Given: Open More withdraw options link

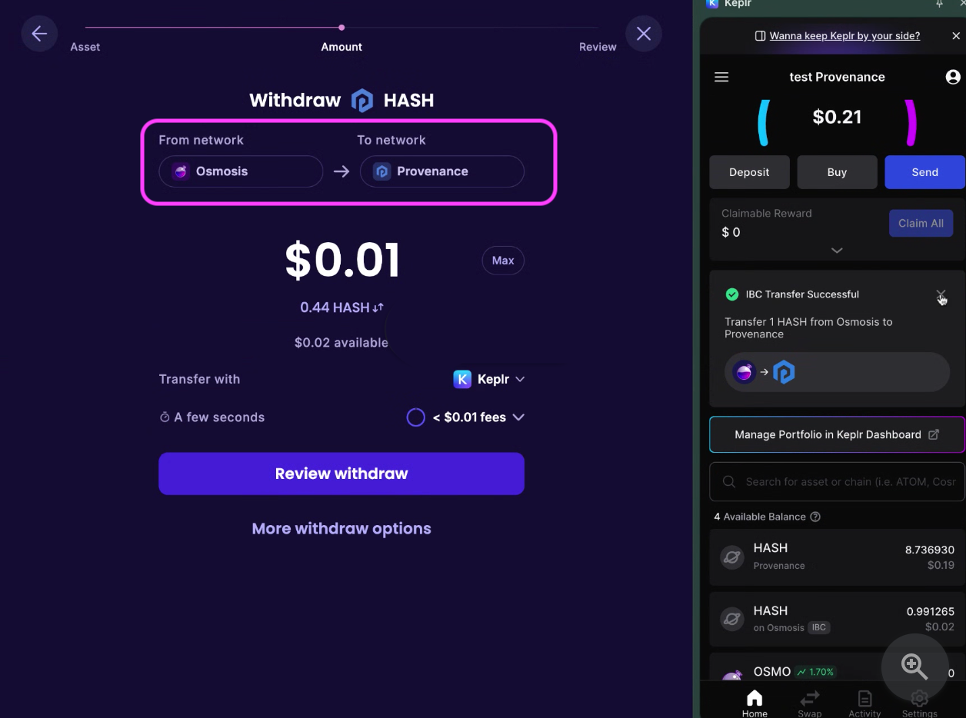Looking at the screenshot, I should click(341, 529).
